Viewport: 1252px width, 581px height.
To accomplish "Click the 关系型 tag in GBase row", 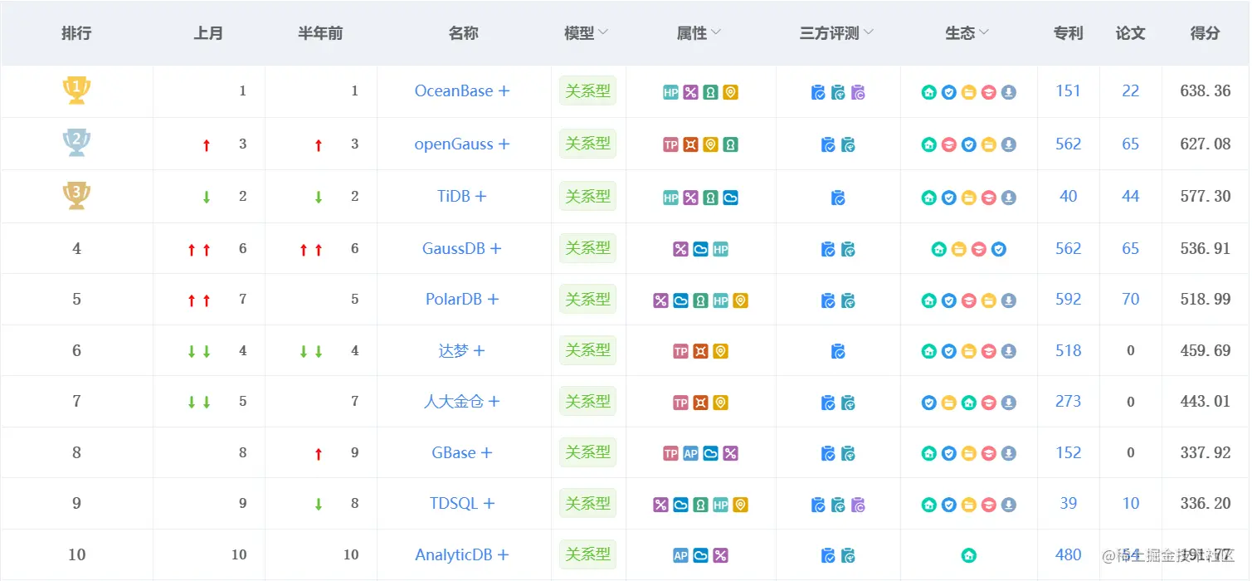I will (x=588, y=453).
